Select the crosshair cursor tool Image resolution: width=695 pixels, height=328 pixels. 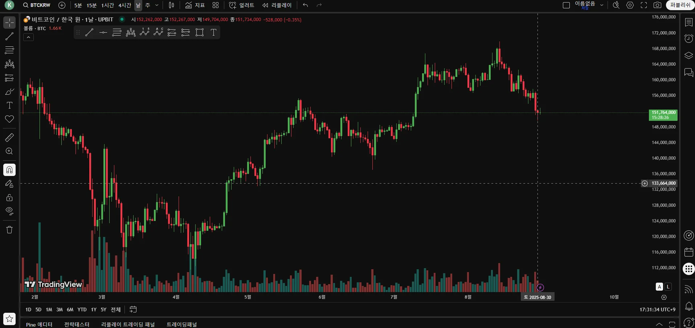click(9, 22)
